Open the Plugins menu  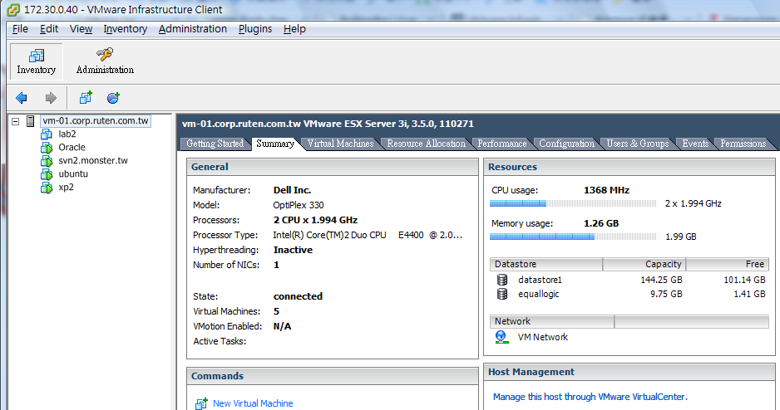click(x=254, y=29)
